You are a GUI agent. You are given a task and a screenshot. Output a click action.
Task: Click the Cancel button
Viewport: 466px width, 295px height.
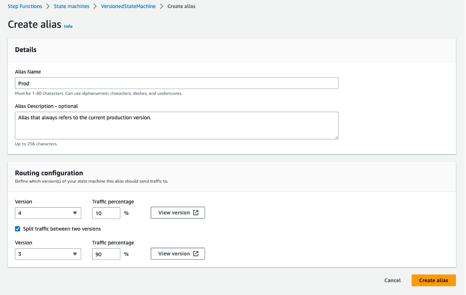(392, 280)
